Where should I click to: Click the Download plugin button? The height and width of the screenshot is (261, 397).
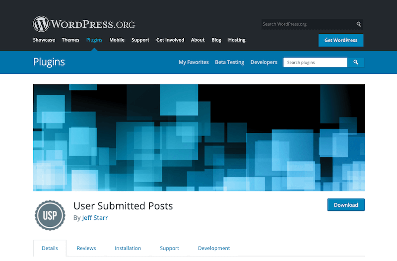346,205
